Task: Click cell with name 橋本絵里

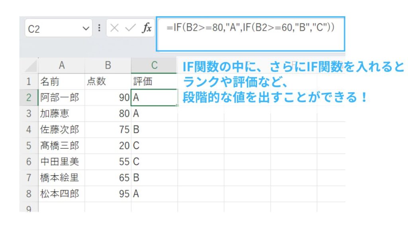Action: (61, 178)
